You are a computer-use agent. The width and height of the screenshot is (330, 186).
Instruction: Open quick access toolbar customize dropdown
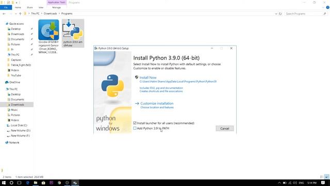tap(16, 3)
